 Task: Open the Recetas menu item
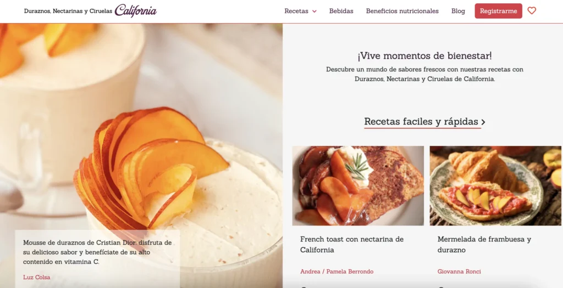pos(296,11)
